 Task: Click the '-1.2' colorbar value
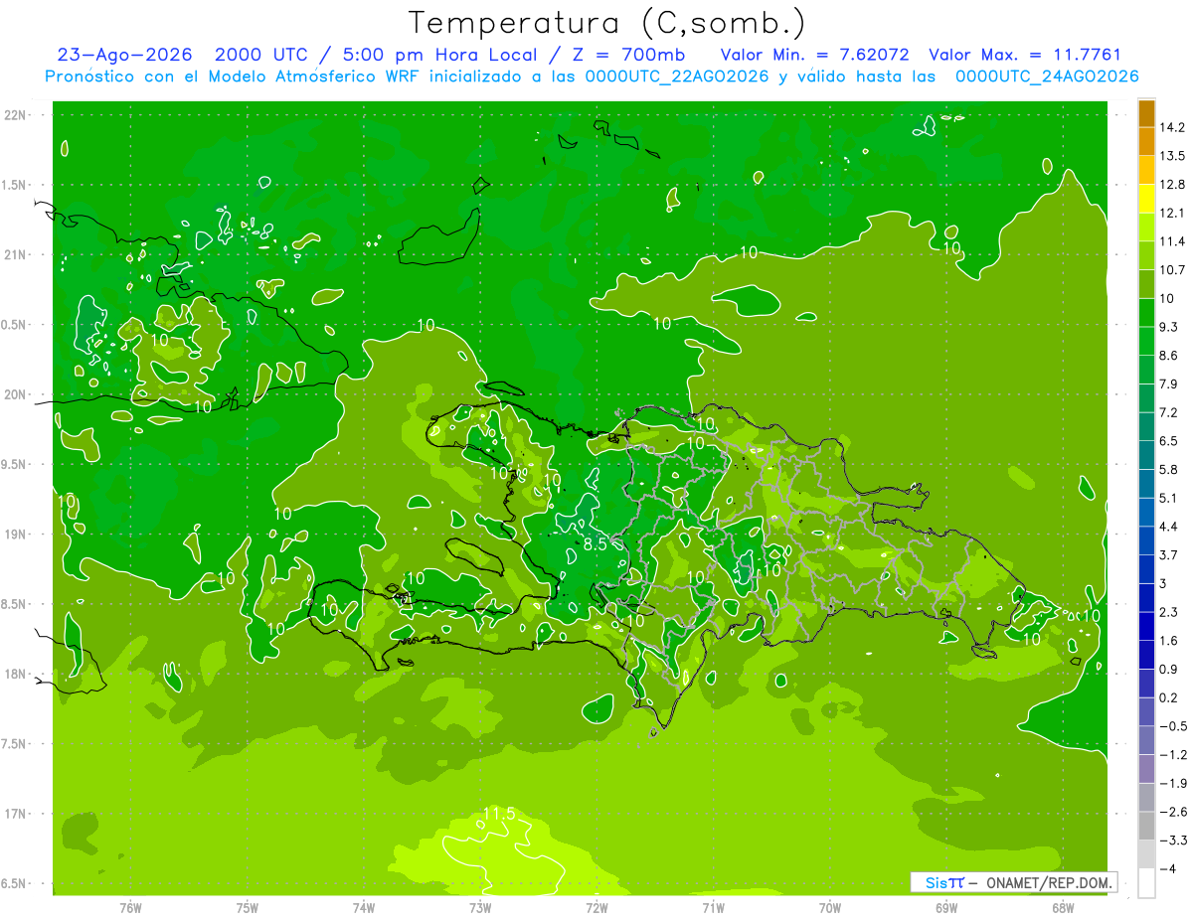click(1173, 755)
